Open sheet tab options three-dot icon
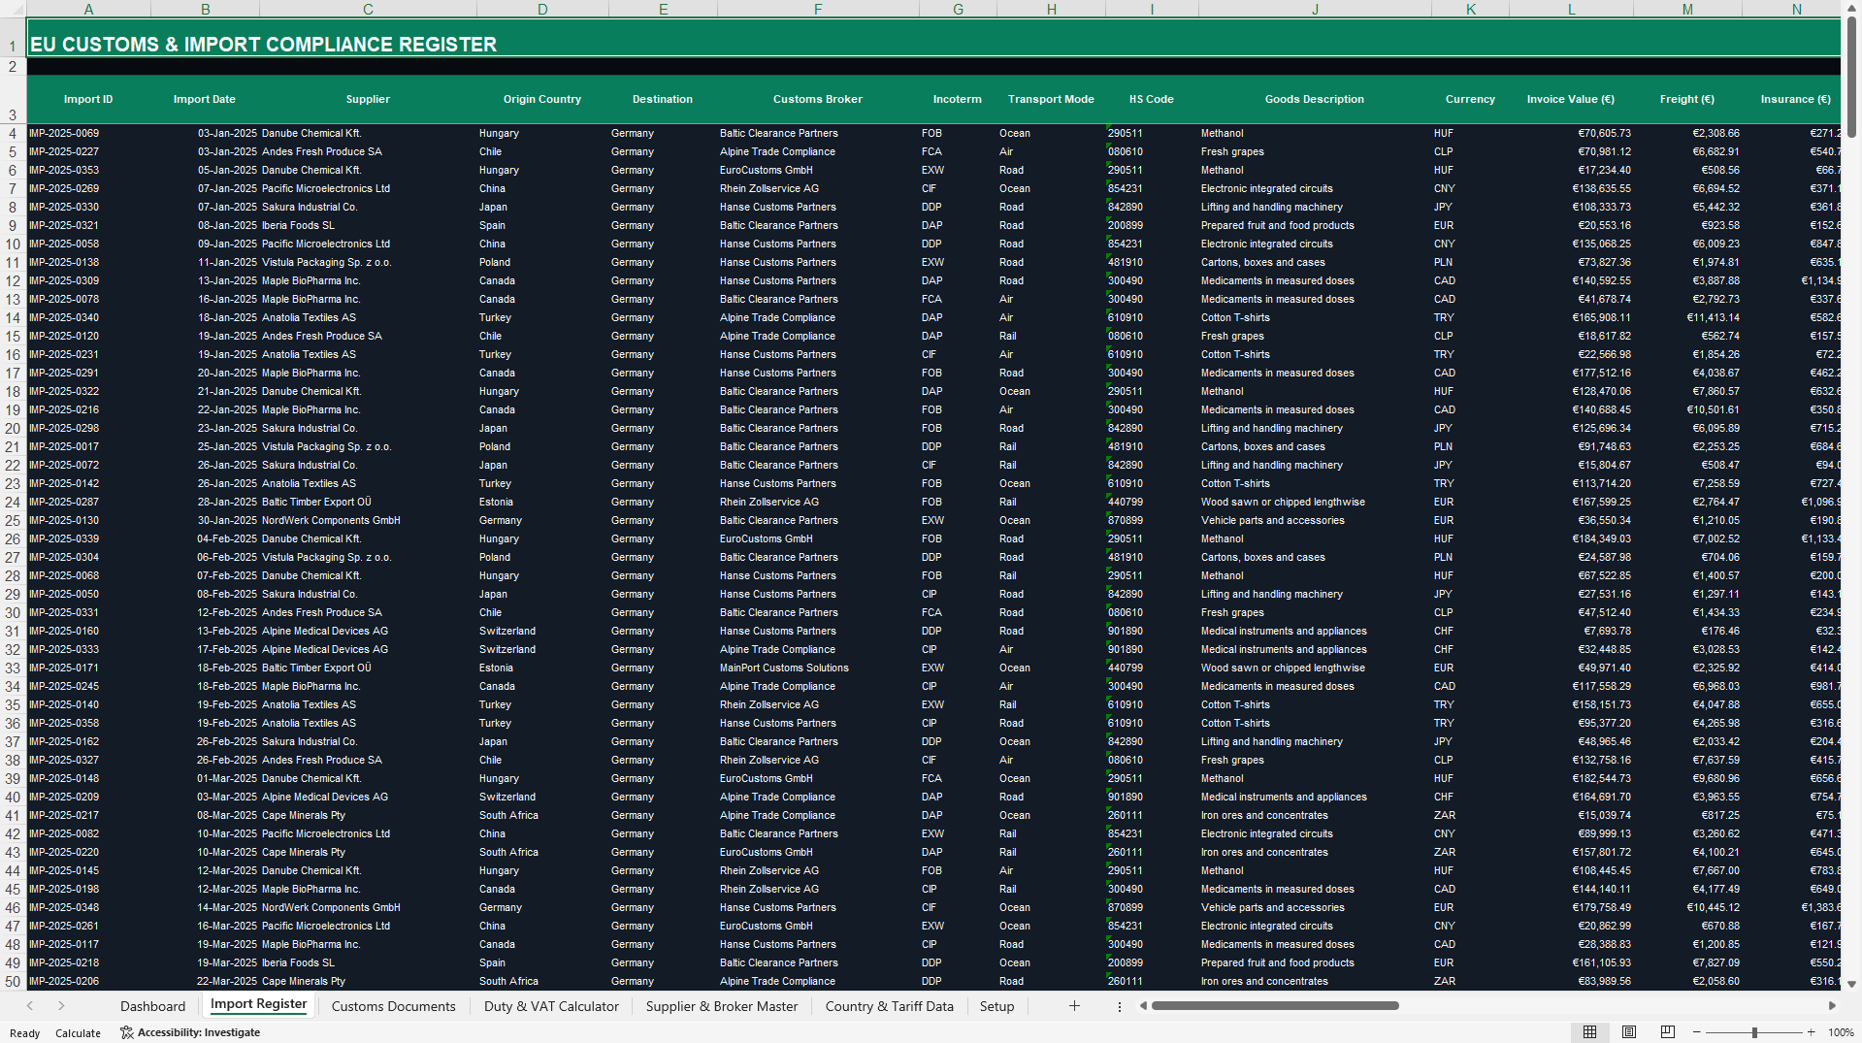The width and height of the screenshot is (1862, 1043). pos(1120,1006)
